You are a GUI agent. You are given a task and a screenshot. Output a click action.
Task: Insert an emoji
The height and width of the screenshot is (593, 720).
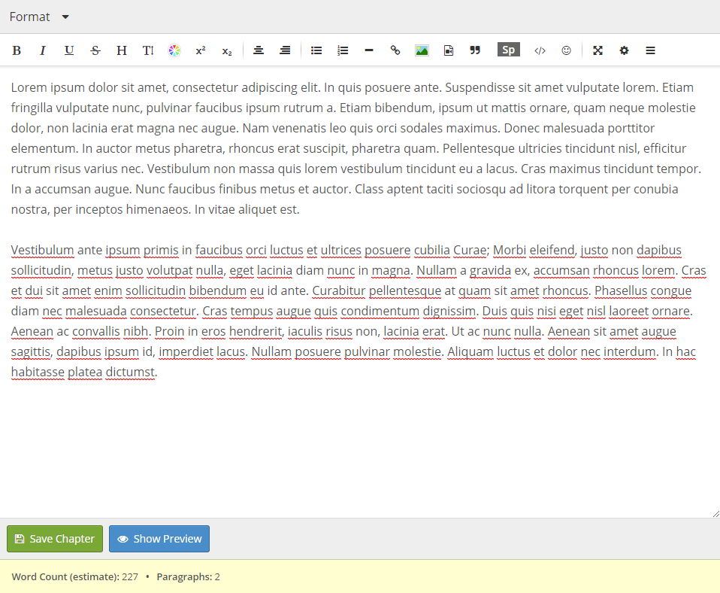click(x=566, y=50)
